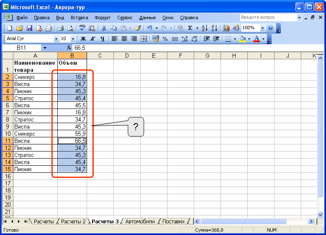
Task: Switch to the Расчеты 2 sheet tab
Action: click(x=73, y=222)
